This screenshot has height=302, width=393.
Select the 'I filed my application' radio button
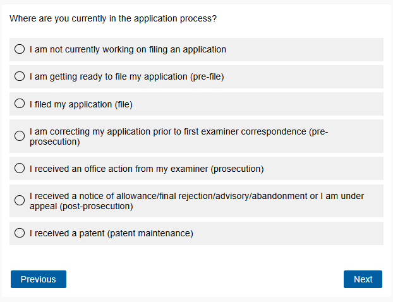pyautogui.click(x=20, y=104)
